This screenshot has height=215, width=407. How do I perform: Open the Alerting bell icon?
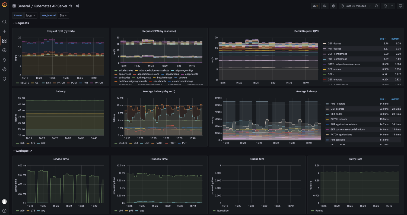coord(4,60)
